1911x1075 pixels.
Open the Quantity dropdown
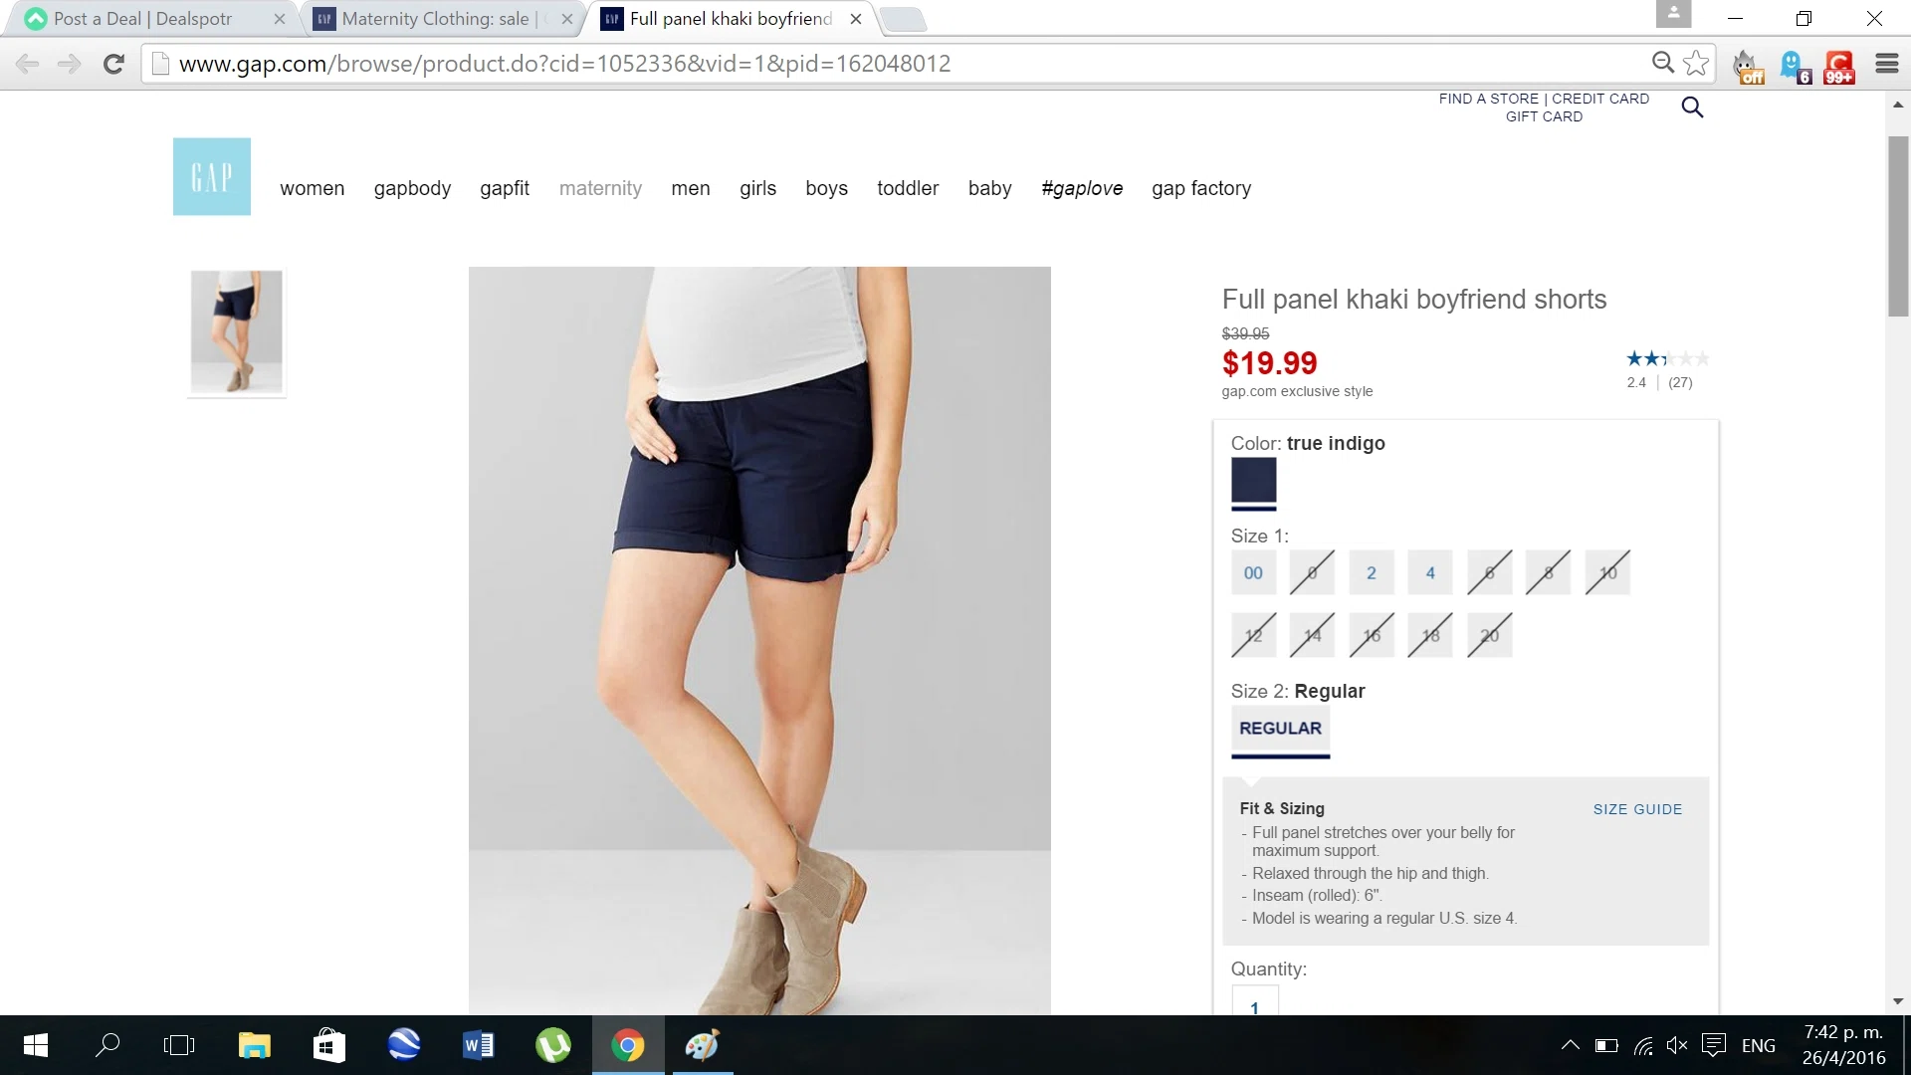1254,1003
